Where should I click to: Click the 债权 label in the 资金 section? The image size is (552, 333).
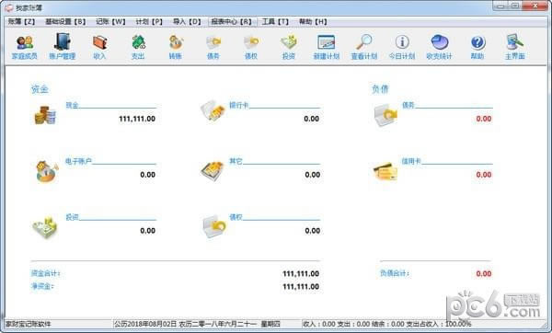click(x=236, y=217)
